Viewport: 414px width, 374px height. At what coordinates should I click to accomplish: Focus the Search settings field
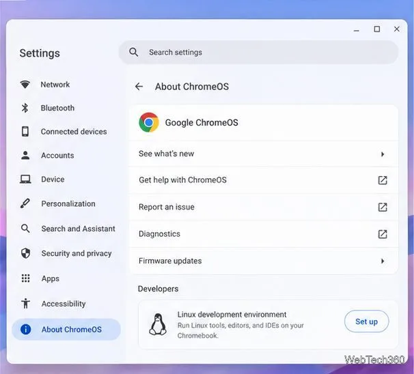point(258,53)
